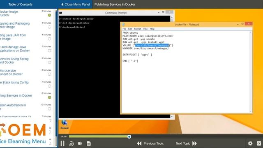Image resolution: width=263 pixels, height=148 pixels.
Task: Click completion circle for Services Using Spring
Action: [x=49, y=62]
